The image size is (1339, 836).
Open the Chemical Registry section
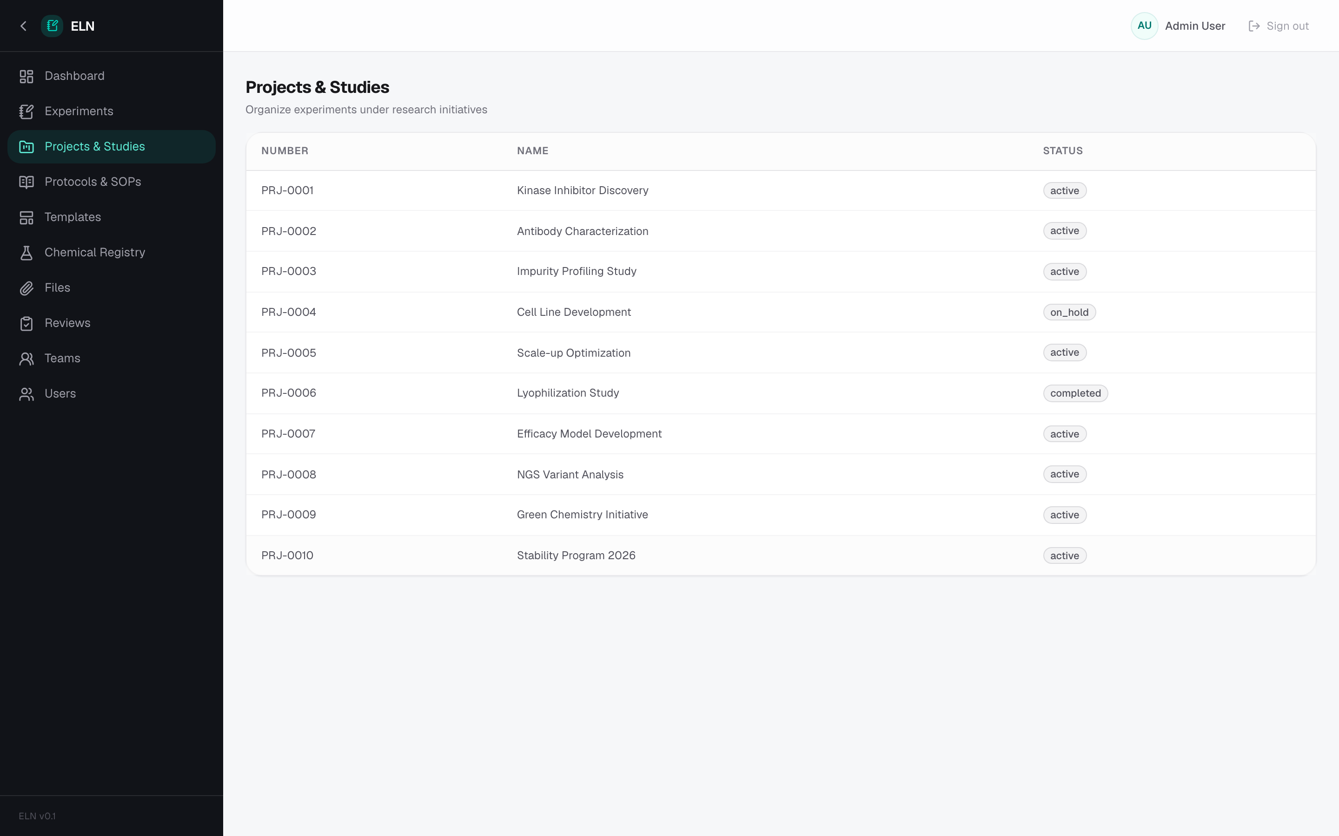pos(111,253)
